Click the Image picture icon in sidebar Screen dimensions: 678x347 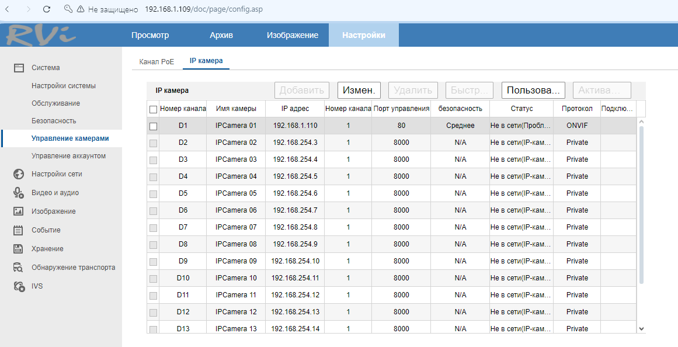pyautogui.click(x=18, y=211)
